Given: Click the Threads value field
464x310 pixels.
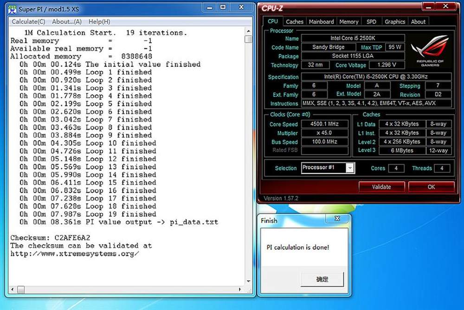Looking at the screenshot, I should coord(442,168).
